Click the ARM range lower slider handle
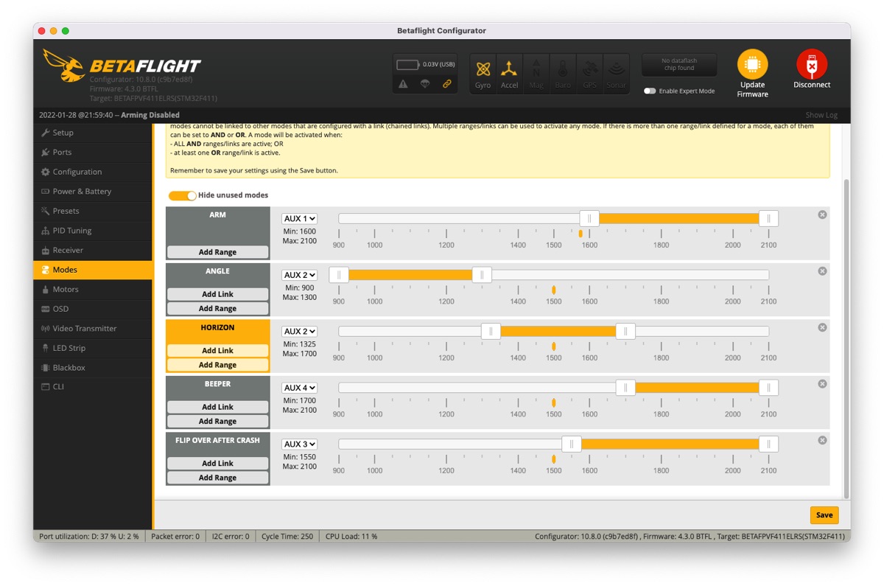The width and height of the screenshot is (884, 586). (589, 218)
